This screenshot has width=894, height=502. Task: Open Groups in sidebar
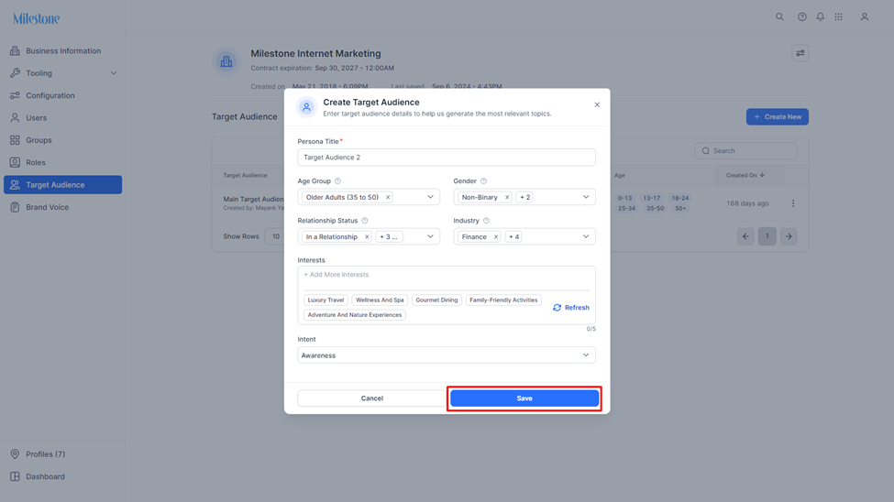[x=62, y=140]
